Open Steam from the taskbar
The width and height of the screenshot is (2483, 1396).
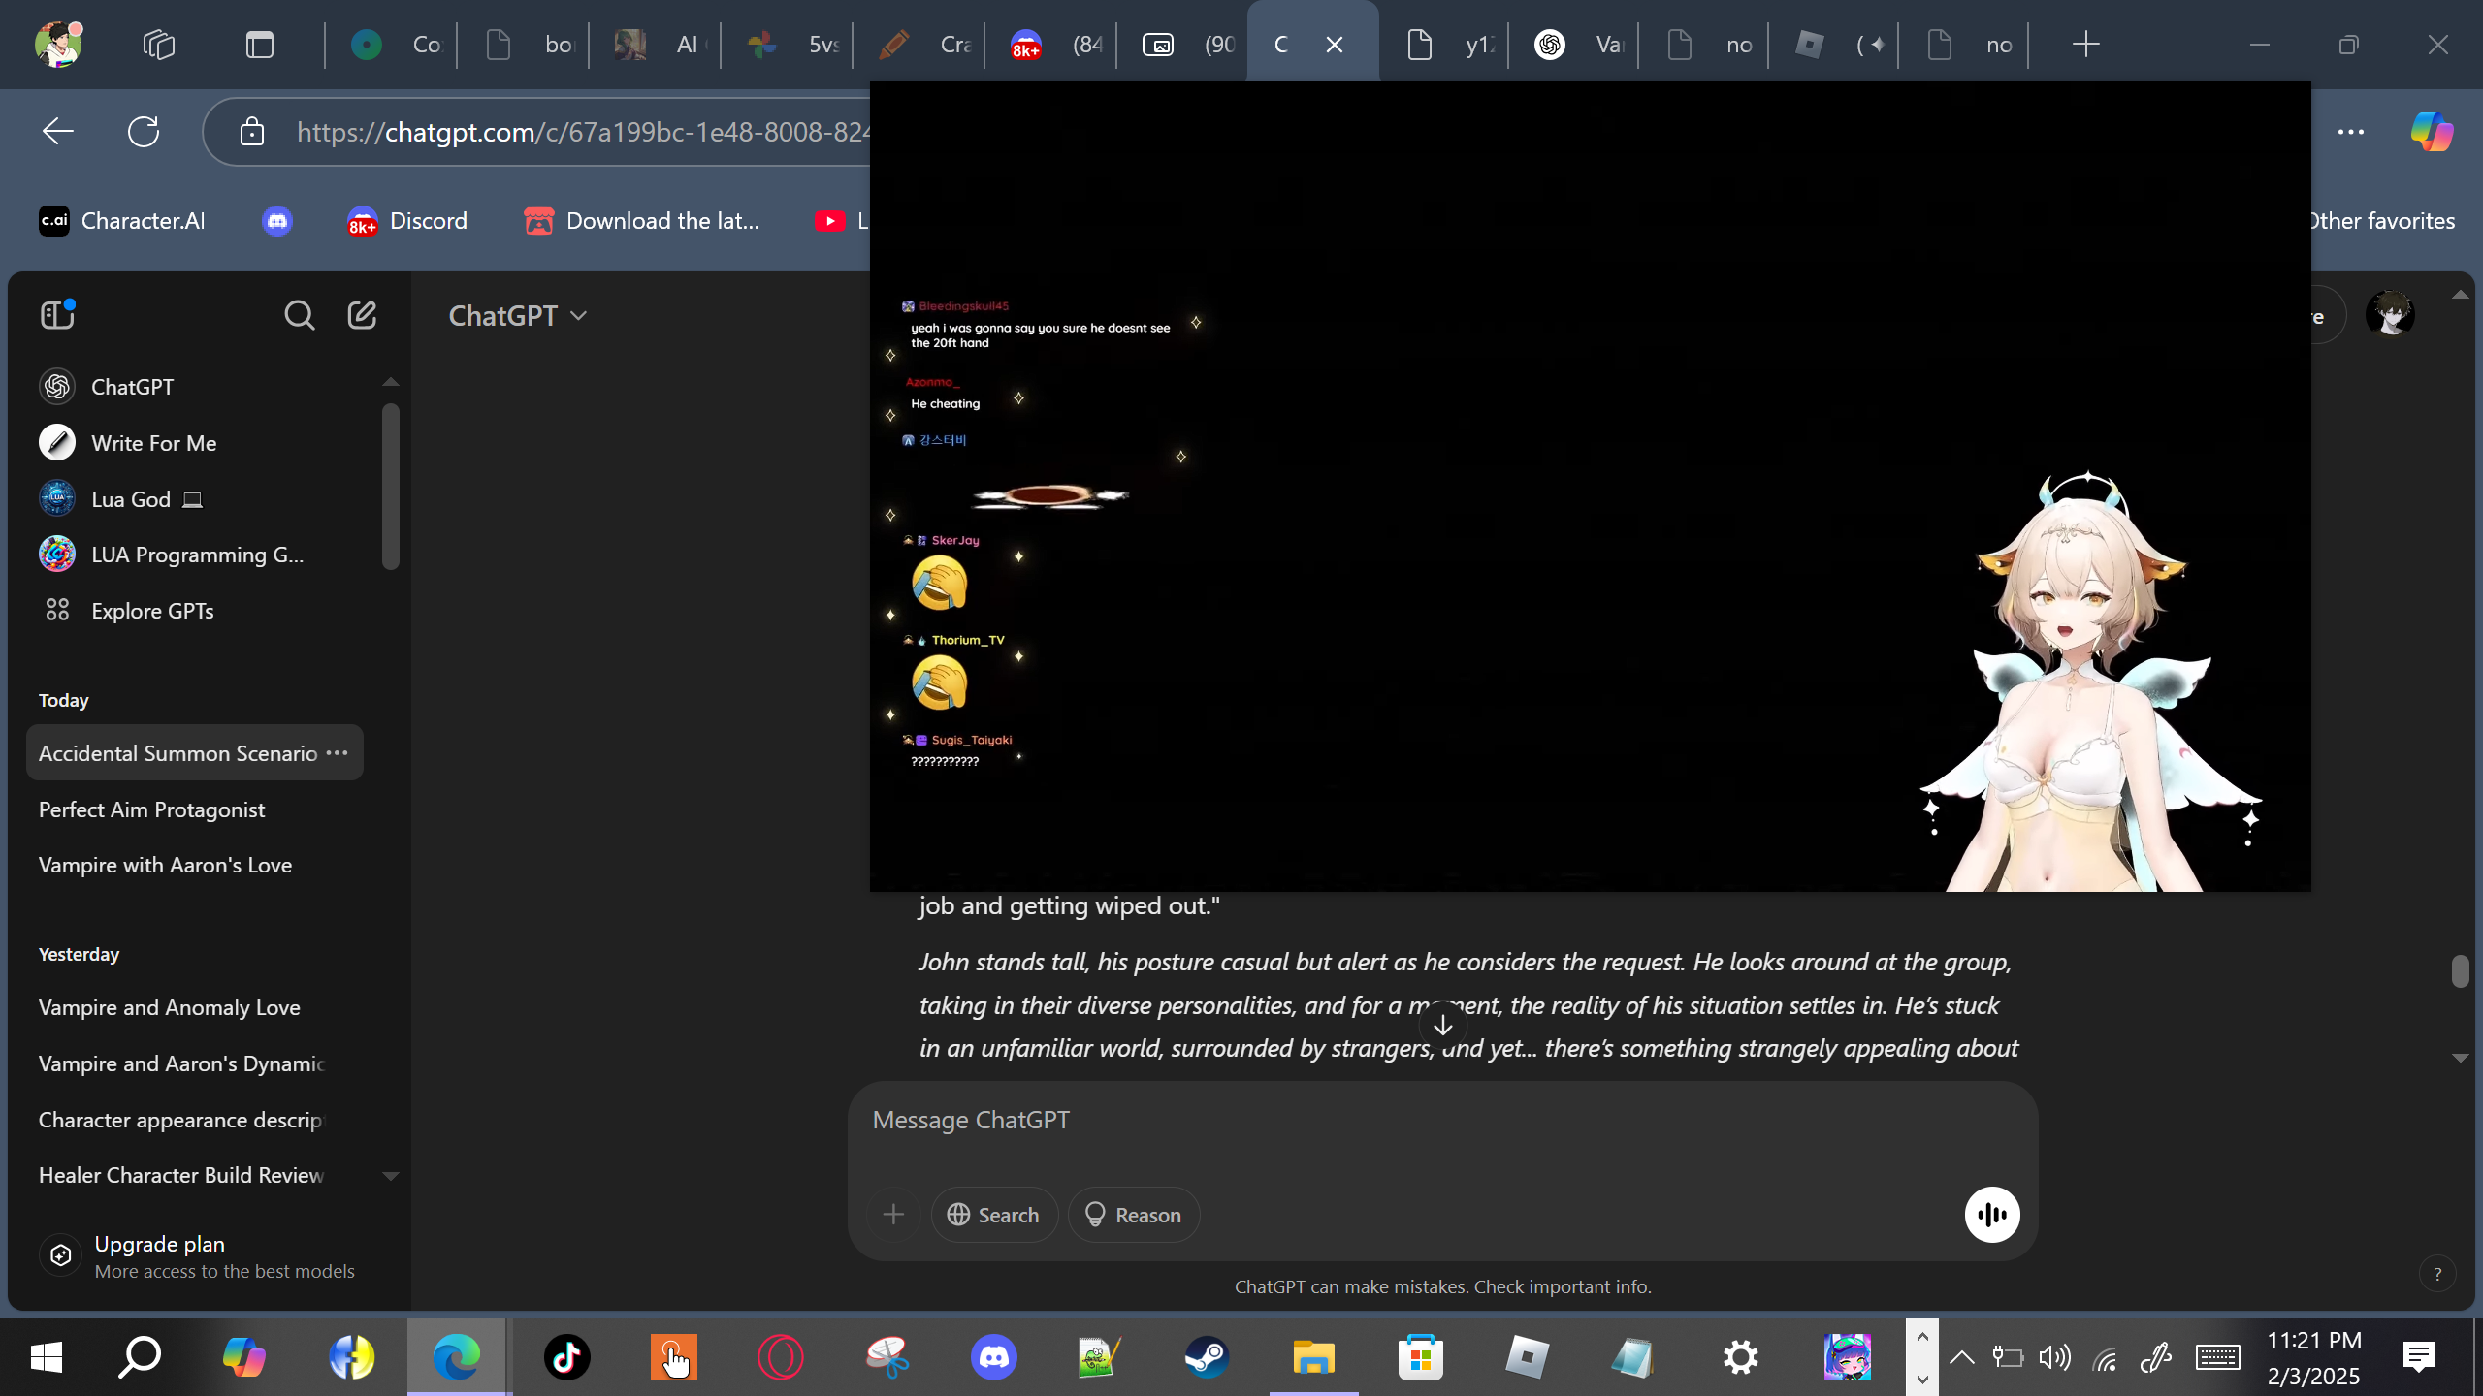pos(1208,1357)
